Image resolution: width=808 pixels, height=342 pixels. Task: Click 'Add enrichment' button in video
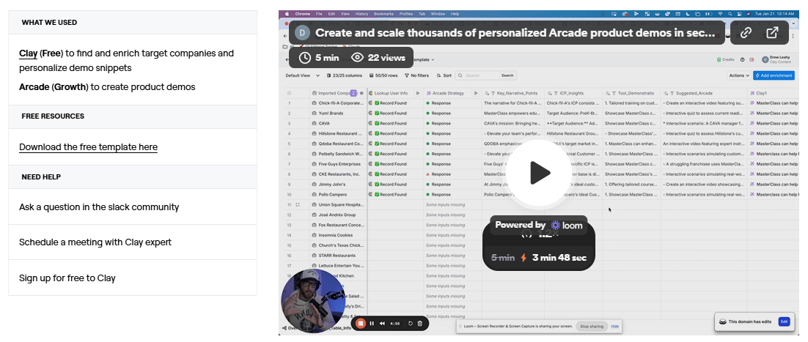pyautogui.click(x=774, y=75)
